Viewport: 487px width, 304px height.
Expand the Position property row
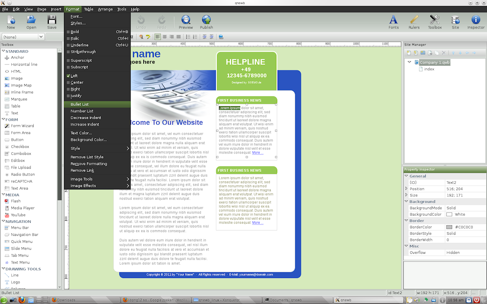pos(407,189)
